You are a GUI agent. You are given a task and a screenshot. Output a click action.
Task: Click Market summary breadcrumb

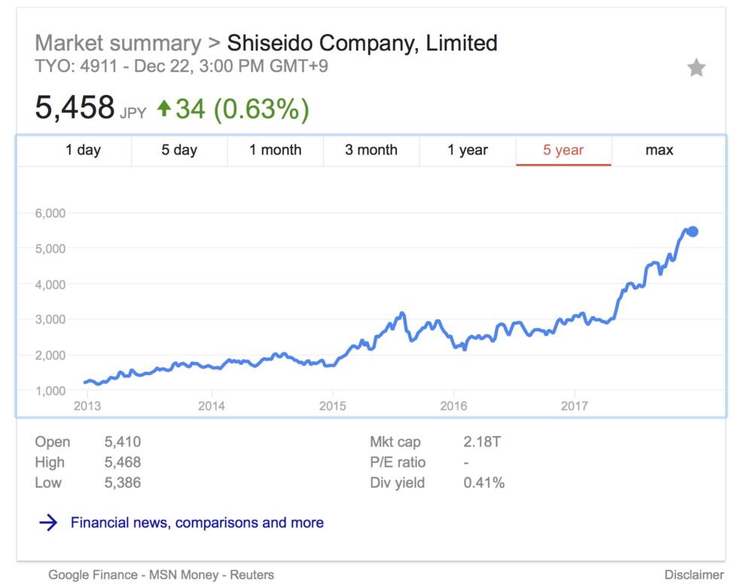[x=118, y=43]
